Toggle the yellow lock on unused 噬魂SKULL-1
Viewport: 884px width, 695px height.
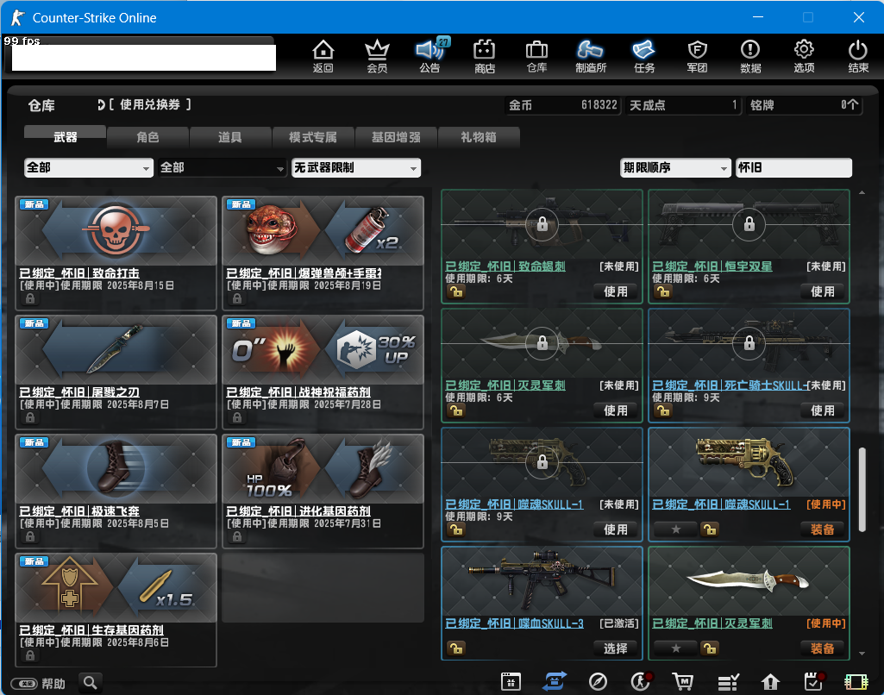(x=455, y=529)
